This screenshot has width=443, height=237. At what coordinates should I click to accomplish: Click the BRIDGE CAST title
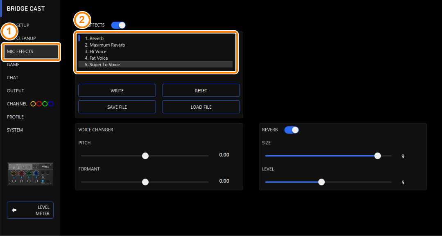26,9
